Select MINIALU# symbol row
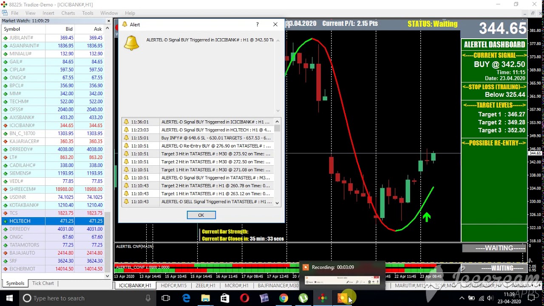The width and height of the screenshot is (544, 306). click(53, 54)
